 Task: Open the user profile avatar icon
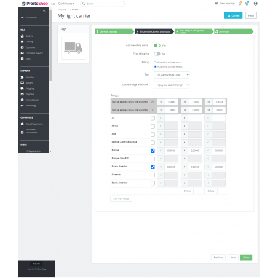pos(255,4)
